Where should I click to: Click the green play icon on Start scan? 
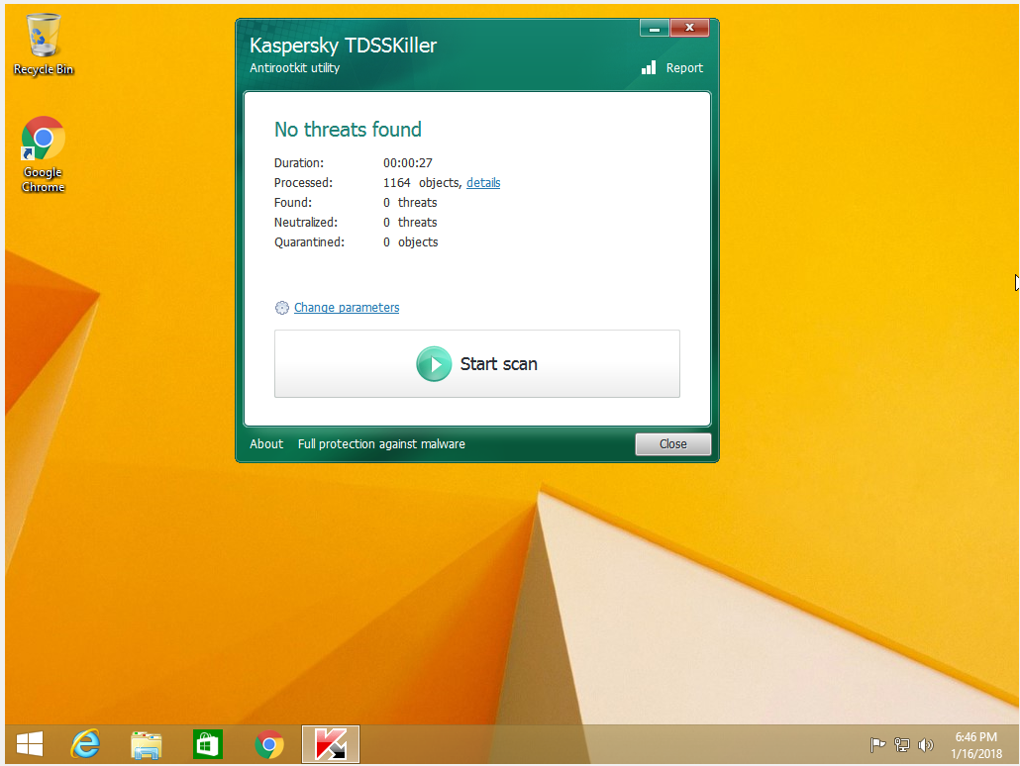pos(434,364)
